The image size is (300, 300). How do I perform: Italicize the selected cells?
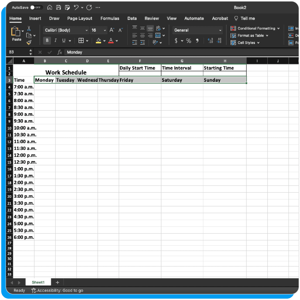55,40
